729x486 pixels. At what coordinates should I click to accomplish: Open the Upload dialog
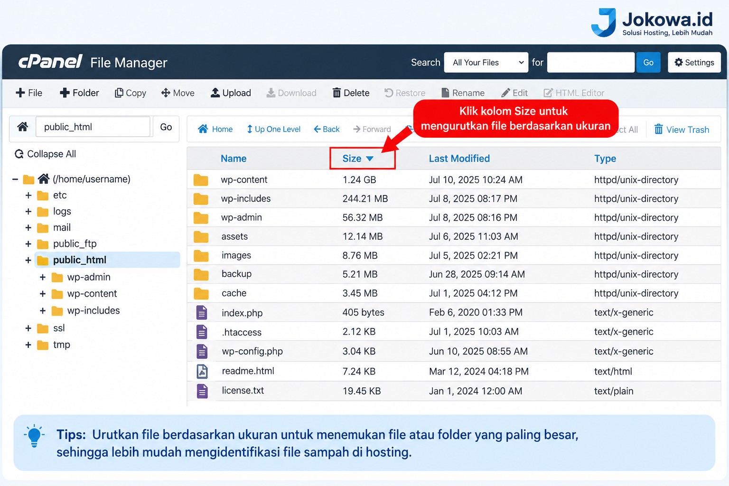click(x=231, y=93)
